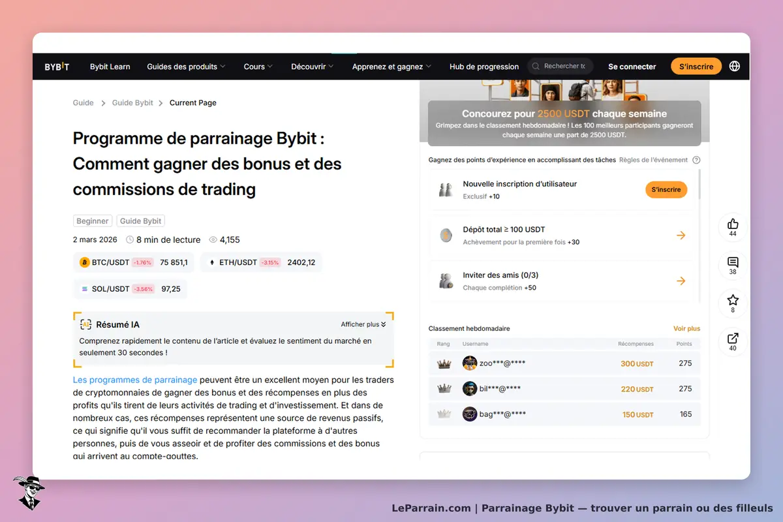The image size is (783, 522).
Task: Open the Inviter des amis task arrow
Action: (681, 281)
